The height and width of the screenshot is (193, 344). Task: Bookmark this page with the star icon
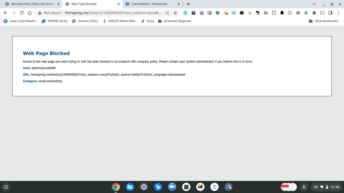click(x=175, y=13)
